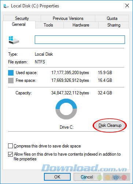This screenshot has width=133, height=184.
Task: Uncheck Allow files to be indexed checkbox
Action: pyautogui.click(x=10, y=154)
